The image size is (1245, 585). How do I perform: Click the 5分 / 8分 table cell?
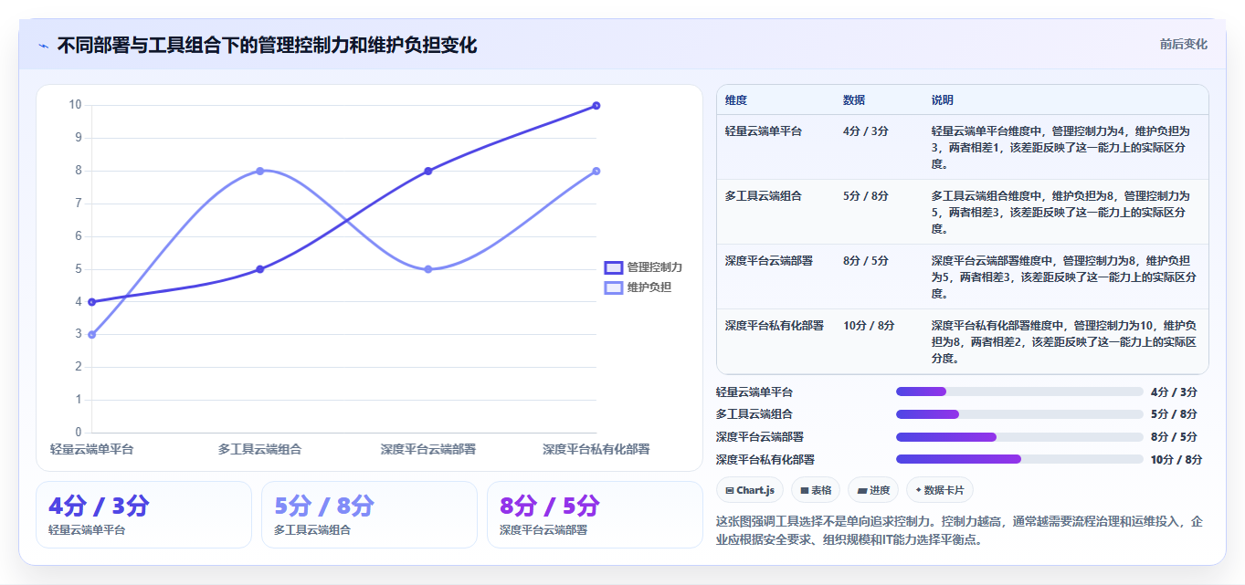point(866,195)
